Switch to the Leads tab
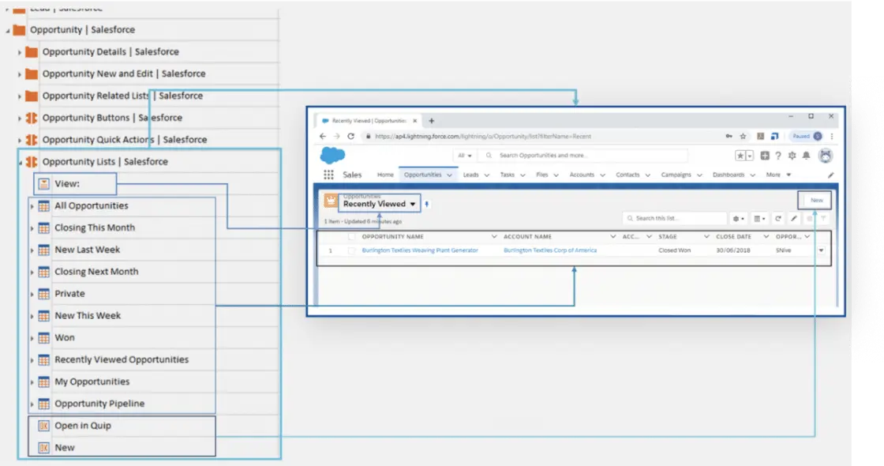 [471, 175]
